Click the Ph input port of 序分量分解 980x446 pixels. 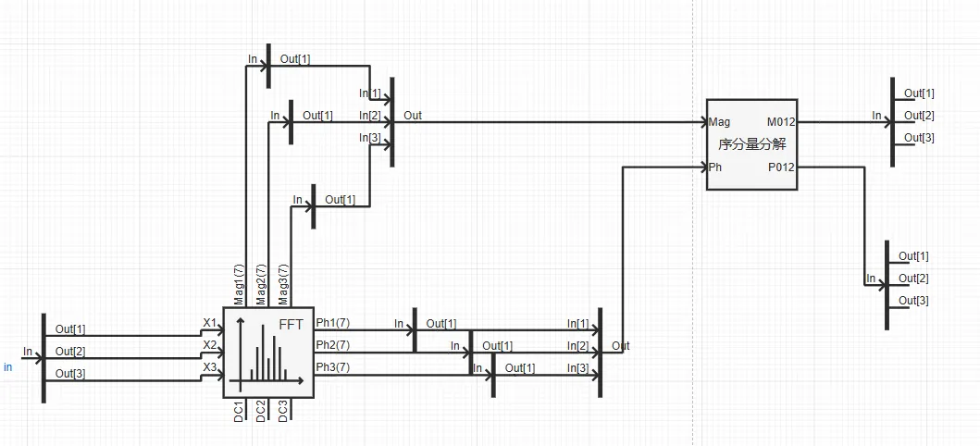pyautogui.click(x=715, y=167)
